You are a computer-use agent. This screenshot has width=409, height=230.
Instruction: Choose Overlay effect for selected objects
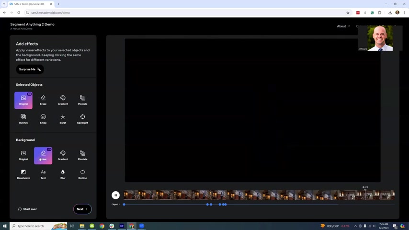click(23, 118)
